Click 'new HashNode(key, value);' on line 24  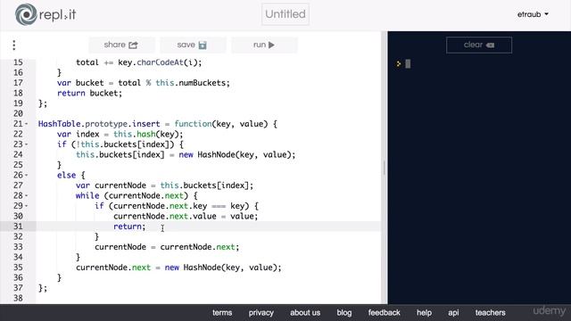coord(237,154)
